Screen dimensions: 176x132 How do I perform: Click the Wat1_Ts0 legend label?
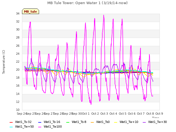point(103,122)
